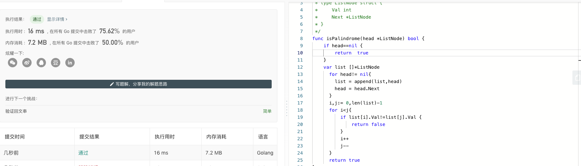Click the 语言 column header
The height and width of the screenshot is (166, 581).
[x=263, y=137]
